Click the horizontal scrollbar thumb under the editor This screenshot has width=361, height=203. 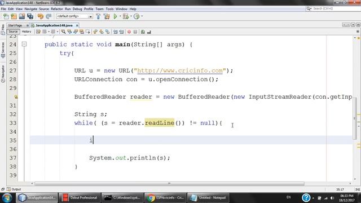coord(169,183)
